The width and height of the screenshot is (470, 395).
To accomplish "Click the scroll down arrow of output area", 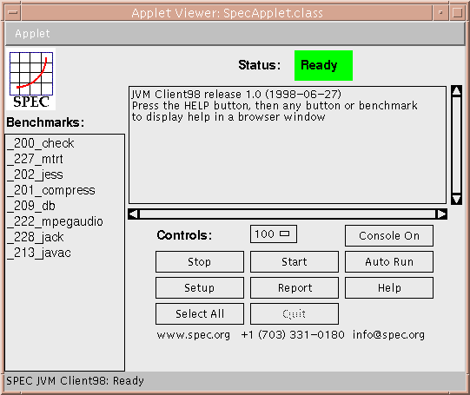I will [456, 199].
